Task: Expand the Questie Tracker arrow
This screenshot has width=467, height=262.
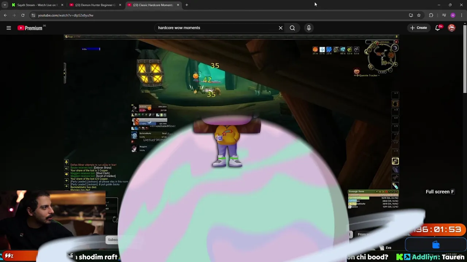Action: (x=379, y=75)
